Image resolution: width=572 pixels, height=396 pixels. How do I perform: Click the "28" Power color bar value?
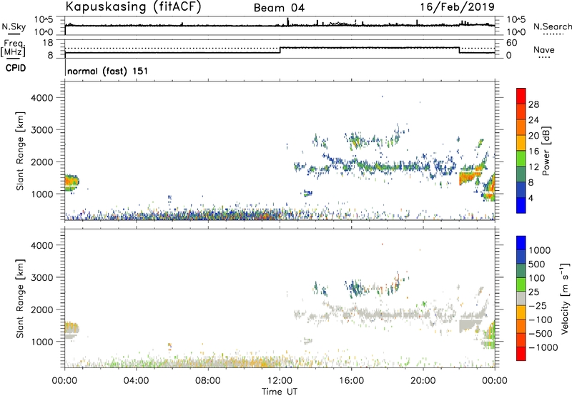tap(533, 104)
